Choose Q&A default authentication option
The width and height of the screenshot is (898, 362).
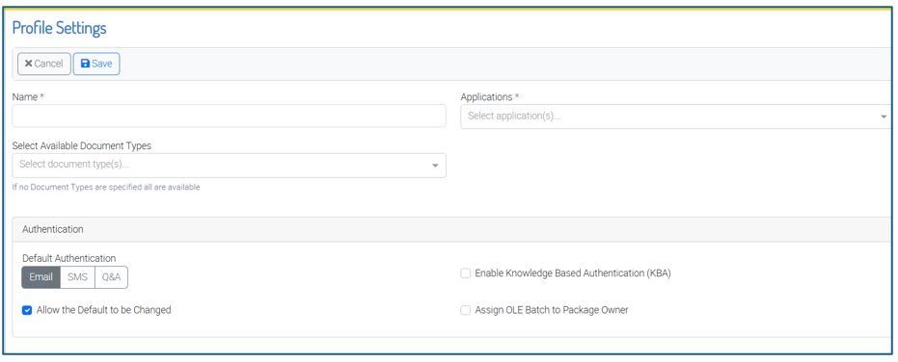(111, 277)
